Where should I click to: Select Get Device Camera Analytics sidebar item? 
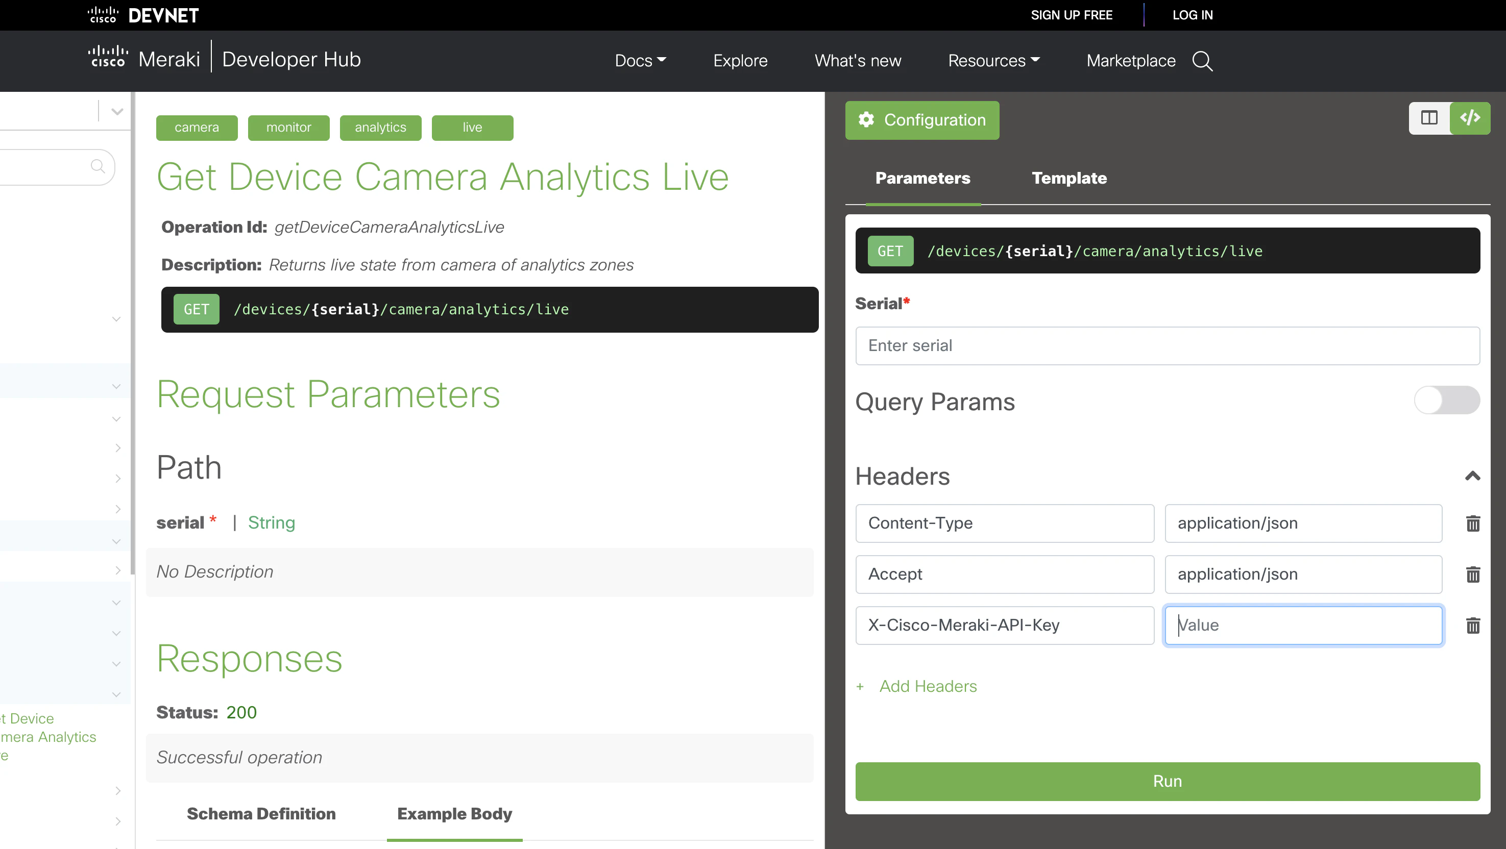tap(48, 736)
